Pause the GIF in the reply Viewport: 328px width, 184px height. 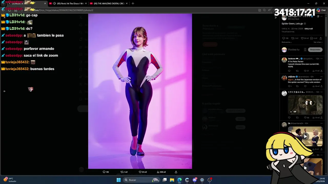pos(291,112)
